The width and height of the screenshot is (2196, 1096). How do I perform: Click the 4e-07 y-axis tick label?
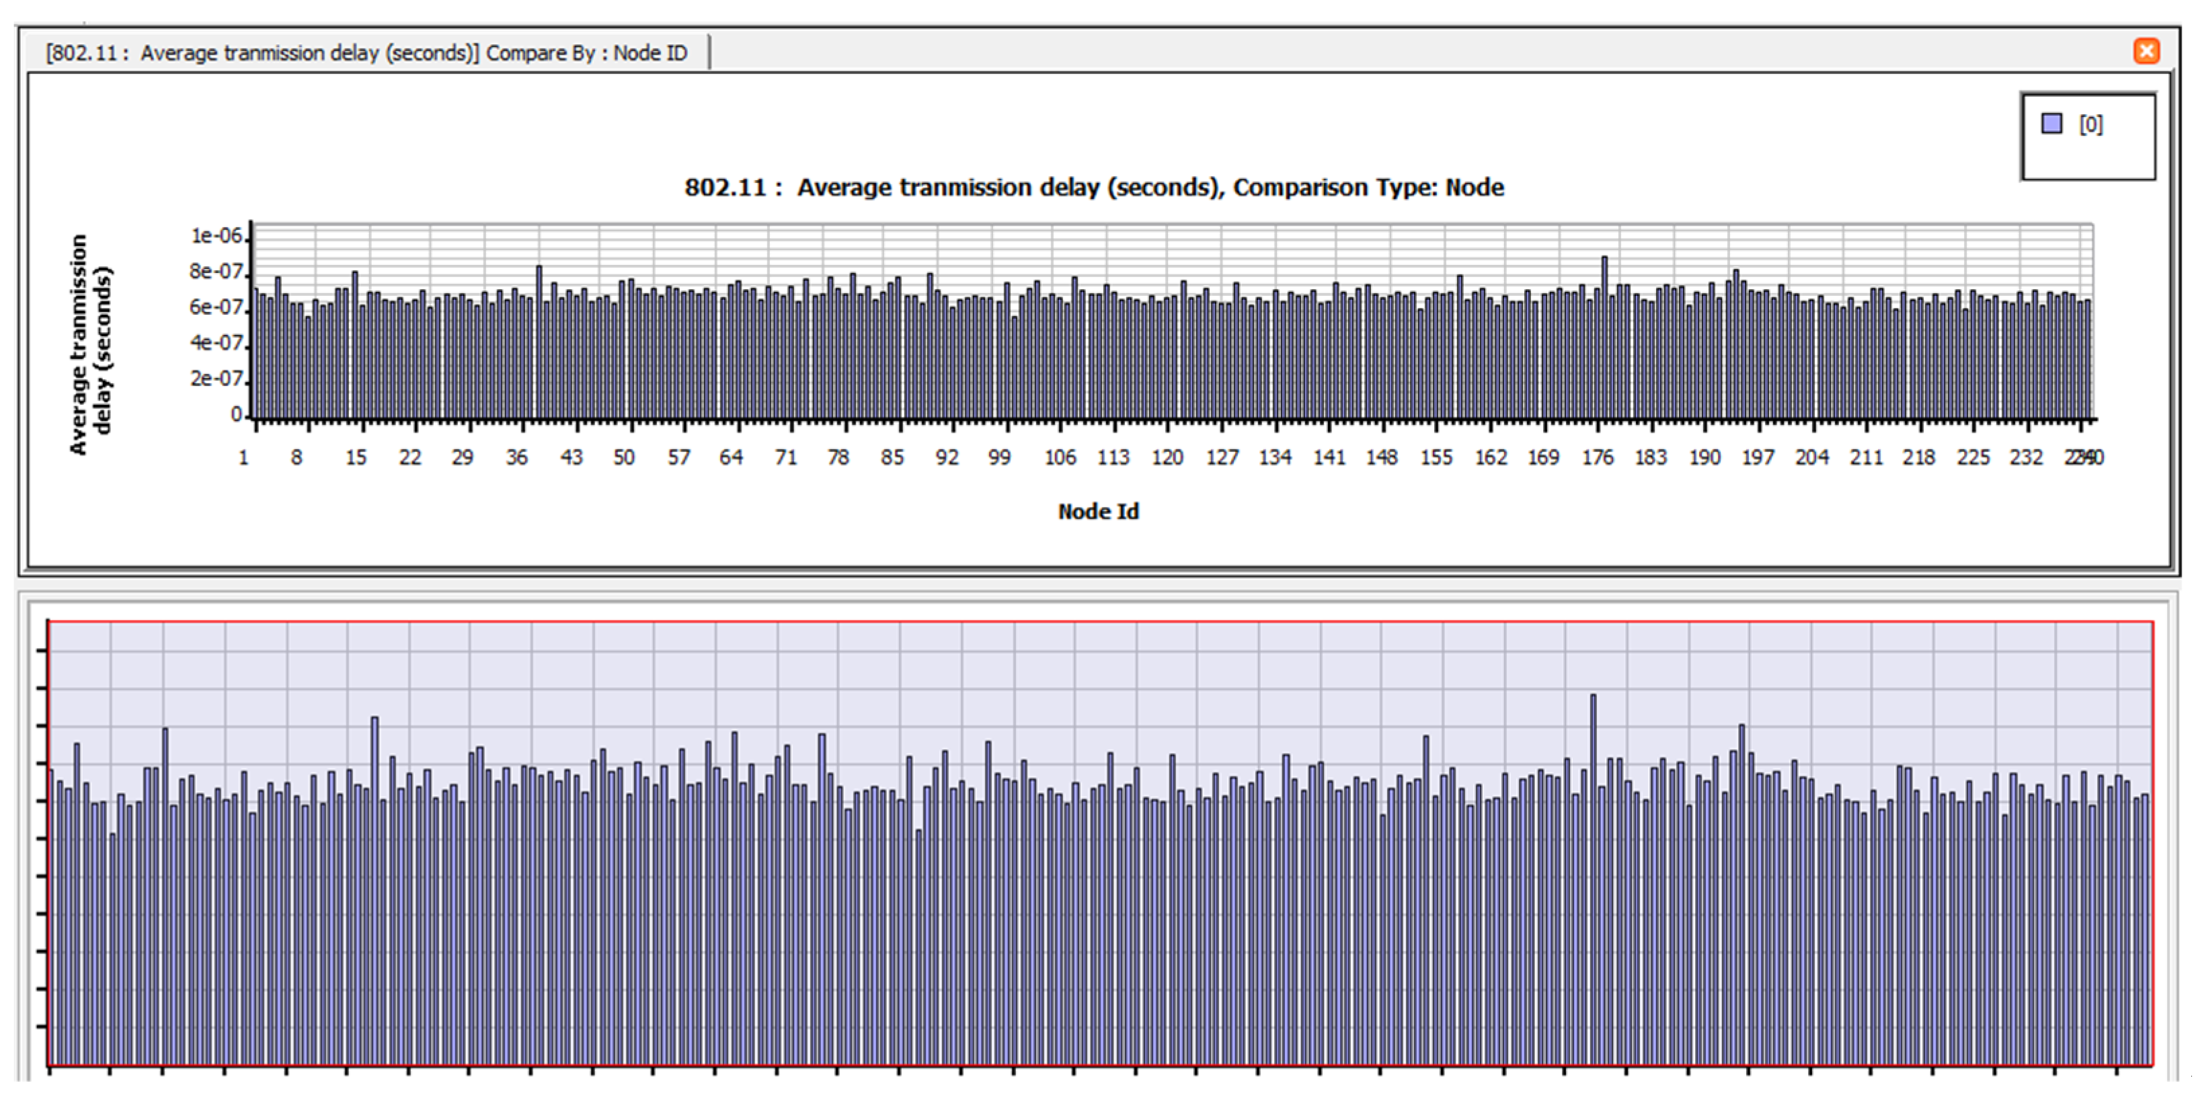click(217, 343)
